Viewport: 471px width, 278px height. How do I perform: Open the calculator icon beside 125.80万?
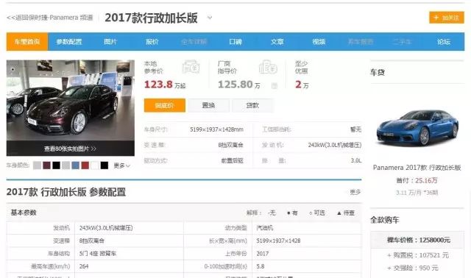point(274,85)
